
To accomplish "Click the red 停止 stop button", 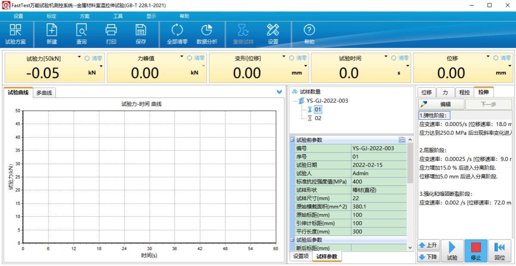I will coord(476,251).
